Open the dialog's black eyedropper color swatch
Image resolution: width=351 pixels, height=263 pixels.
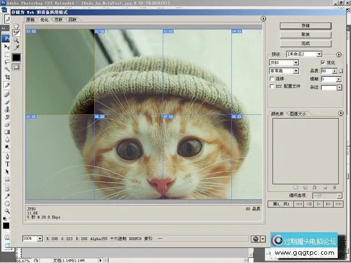point(16,58)
